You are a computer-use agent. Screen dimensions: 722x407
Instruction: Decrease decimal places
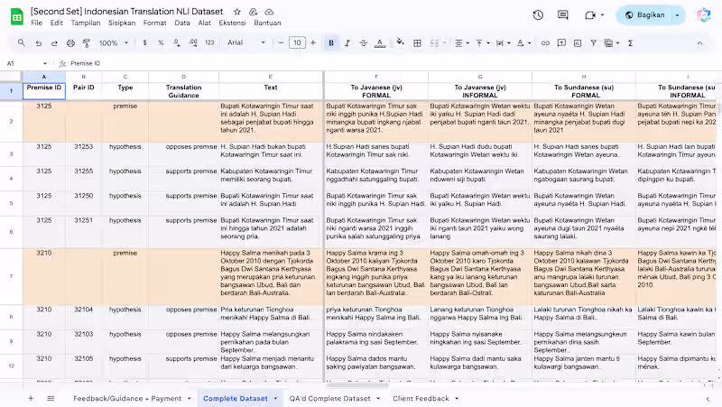point(177,42)
